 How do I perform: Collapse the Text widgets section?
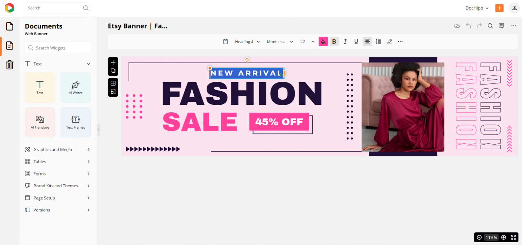tap(88, 63)
